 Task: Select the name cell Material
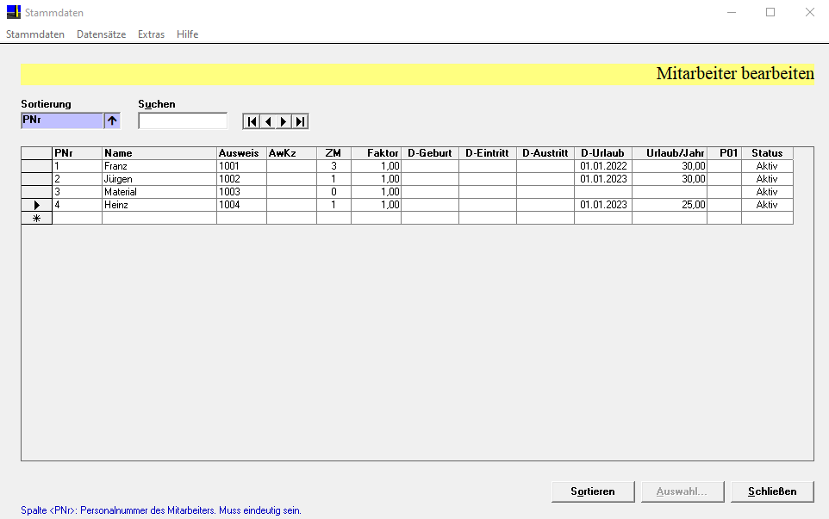(159, 192)
